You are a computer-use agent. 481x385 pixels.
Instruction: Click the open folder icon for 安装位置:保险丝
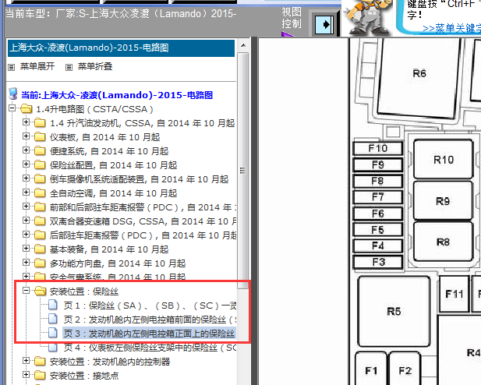pyautogui.click(x=41, y=291)
